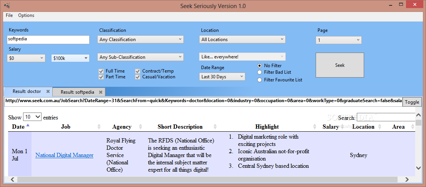426x187 pixels.
Task: Open the Show entries count dropdown
Action: tap(32, 117)
